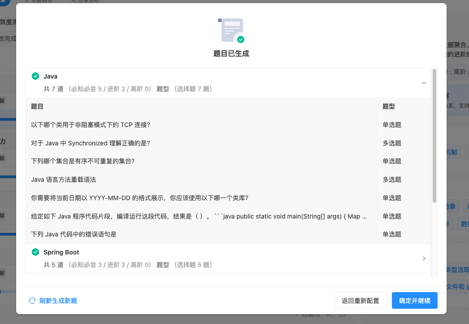
Task: Click question 给定如下 Java 程序代码片段
Action: [x=199, y=216]
